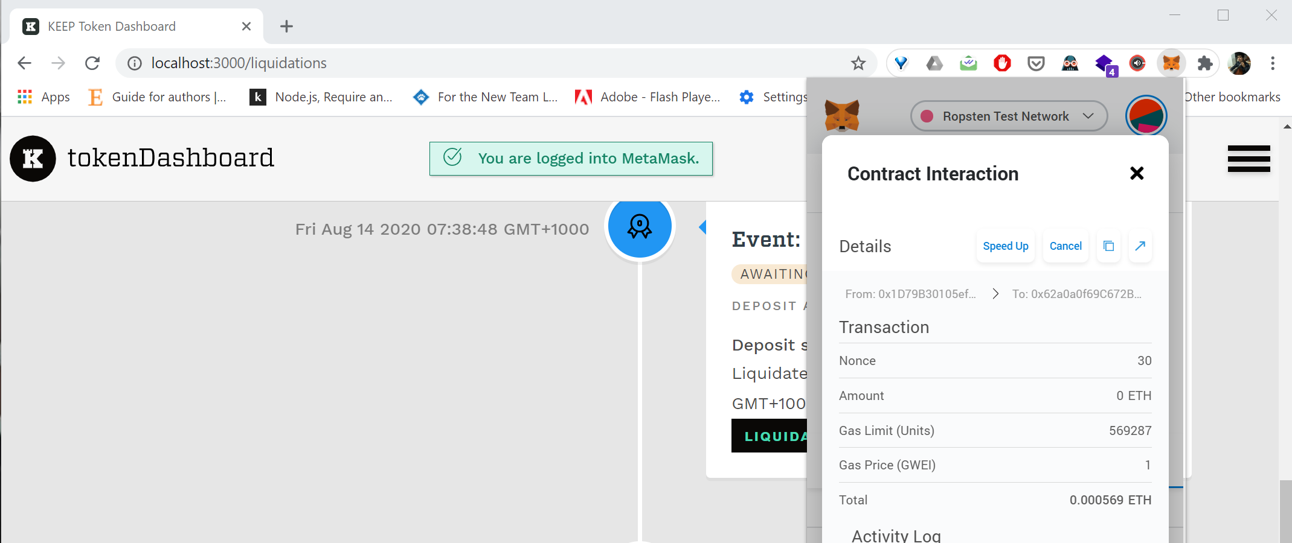The height and width of the screenshot is (543, 1292).
Task: Open the Node.js, Require bookmark
Action: coord(321,97)
